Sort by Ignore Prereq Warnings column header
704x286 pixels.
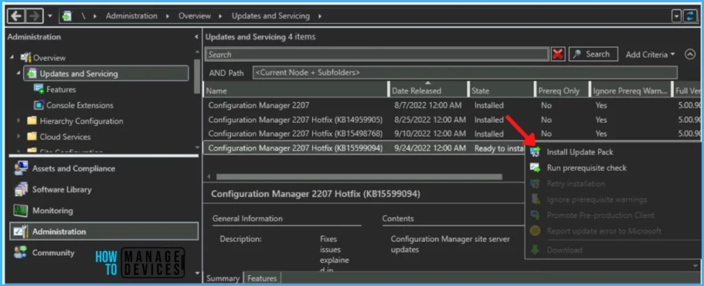[x=630, y=91]
